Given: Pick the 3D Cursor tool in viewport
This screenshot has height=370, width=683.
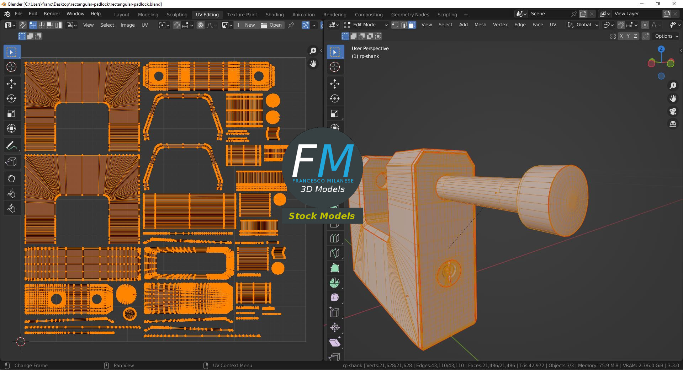Looking at the screenshot, I should pyautogui.click(x=335, y=67).
